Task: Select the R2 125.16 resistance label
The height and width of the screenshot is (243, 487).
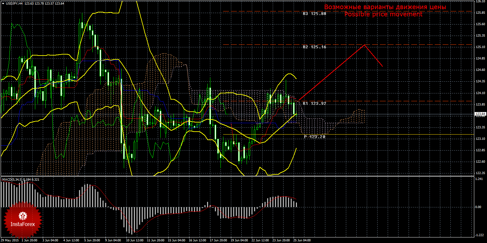Action: point(314,47)
